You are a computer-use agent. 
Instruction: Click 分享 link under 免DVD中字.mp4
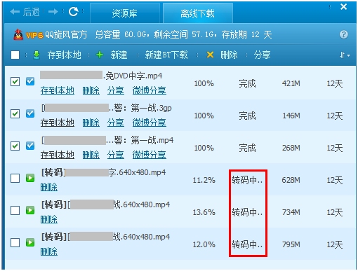pyautogui.click(x=116, y=90)
